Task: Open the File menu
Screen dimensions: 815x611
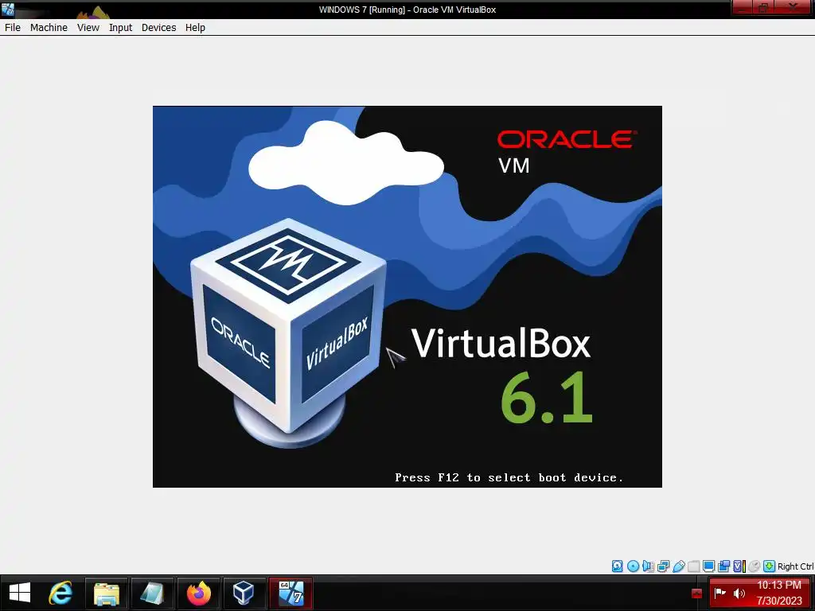Action: point(13,28)
